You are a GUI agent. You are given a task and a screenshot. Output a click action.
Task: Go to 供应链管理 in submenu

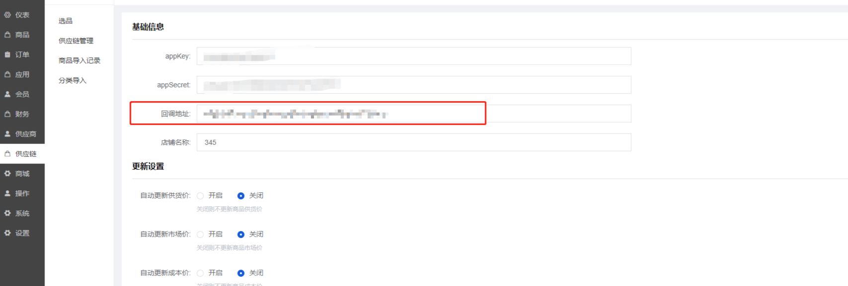pyautogui.click(x=76, y=41)
